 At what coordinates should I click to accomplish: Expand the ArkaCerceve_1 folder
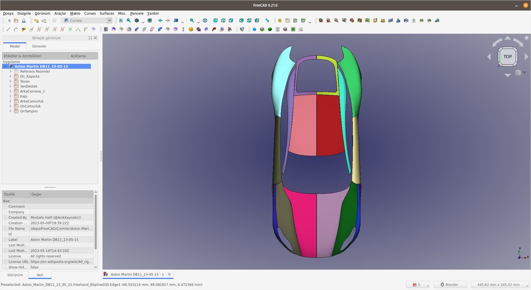pyautogui.click(x=11, y=91)
